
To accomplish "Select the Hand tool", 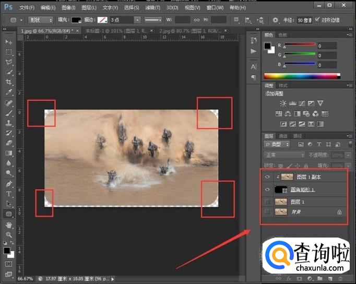I will [9, 225].
